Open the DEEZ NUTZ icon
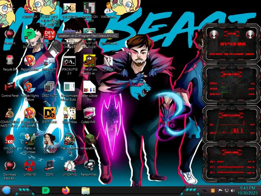 [x=50, y=89]
